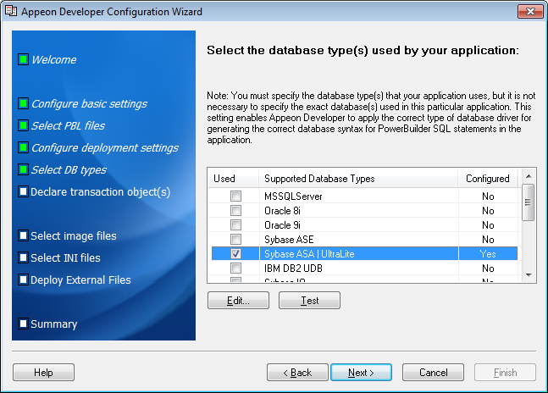Select the Oracle 8i row text

(x=282, y=211)
